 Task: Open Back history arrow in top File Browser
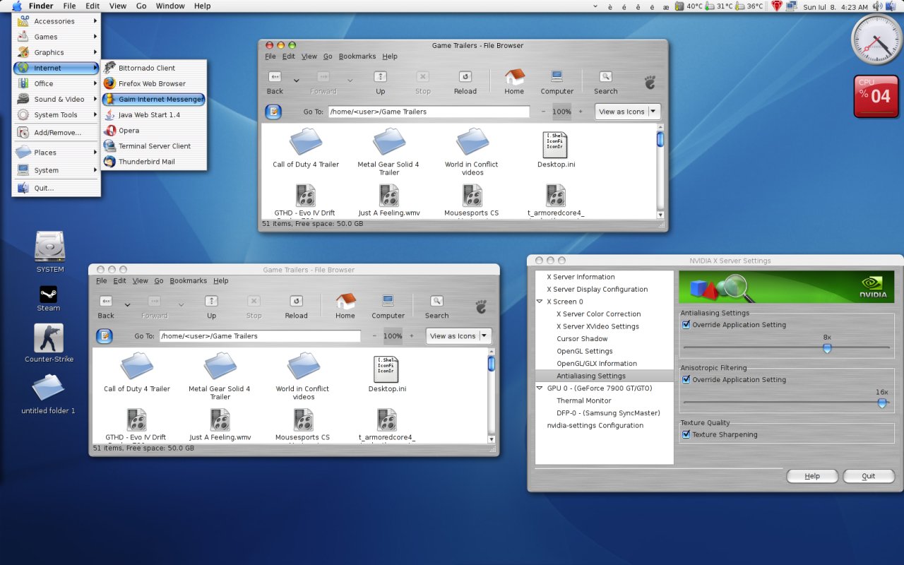[297, 80]
